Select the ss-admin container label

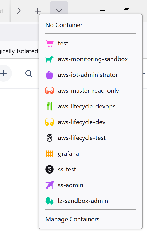point(70,185)
